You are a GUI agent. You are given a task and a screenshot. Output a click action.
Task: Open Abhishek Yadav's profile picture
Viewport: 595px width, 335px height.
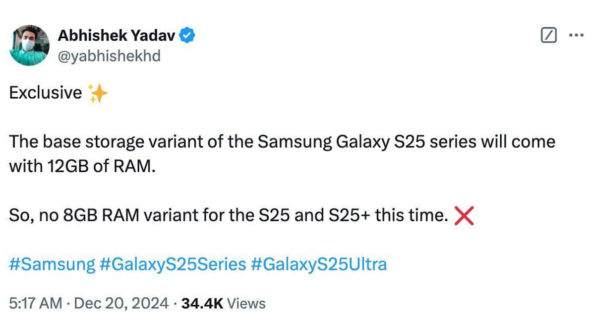click(x=30, y=46)
